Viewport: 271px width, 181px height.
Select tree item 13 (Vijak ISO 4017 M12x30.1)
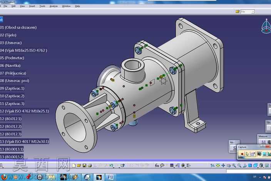25,142
